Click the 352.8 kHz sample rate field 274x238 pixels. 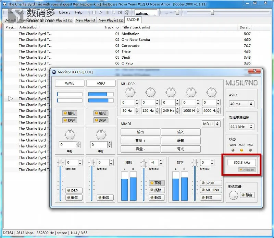coord(242,163)
